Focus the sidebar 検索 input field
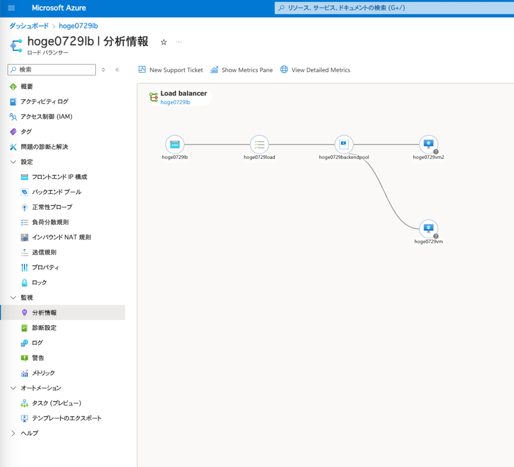The height and width of the screenshot is (467, 514). 52,70
